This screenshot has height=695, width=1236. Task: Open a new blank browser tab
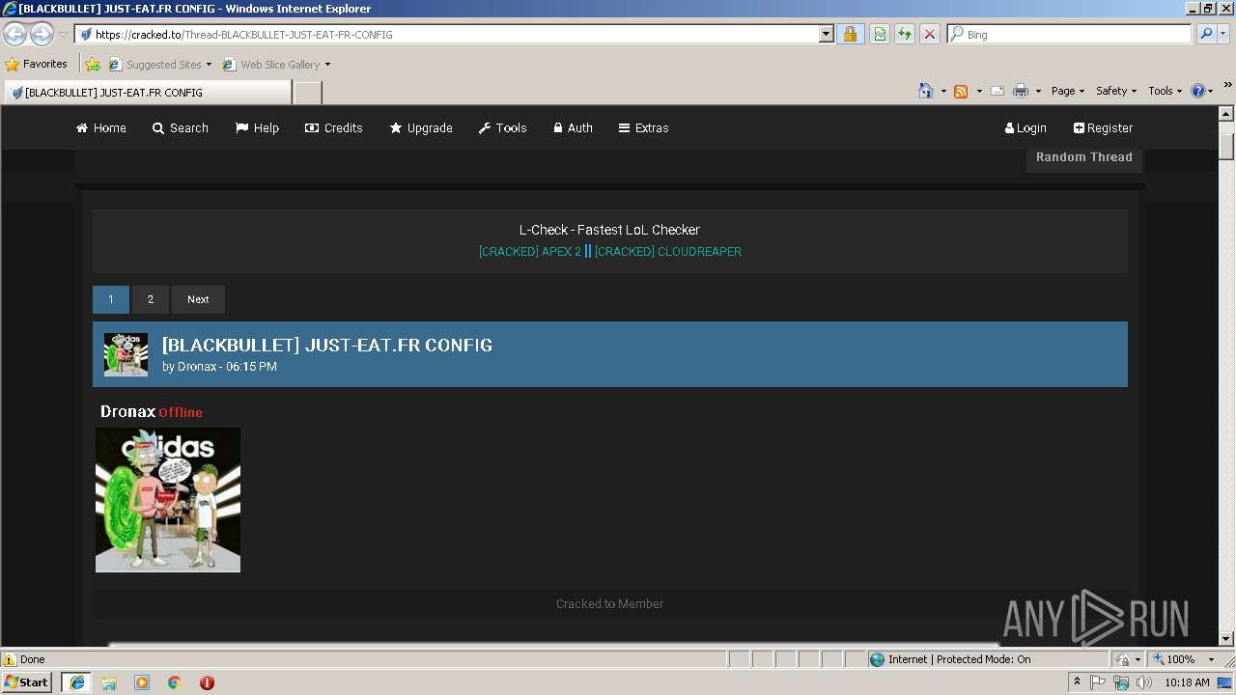[x=307, y=93]
